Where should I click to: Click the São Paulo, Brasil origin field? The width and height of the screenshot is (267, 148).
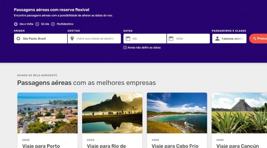pos(40,39)
